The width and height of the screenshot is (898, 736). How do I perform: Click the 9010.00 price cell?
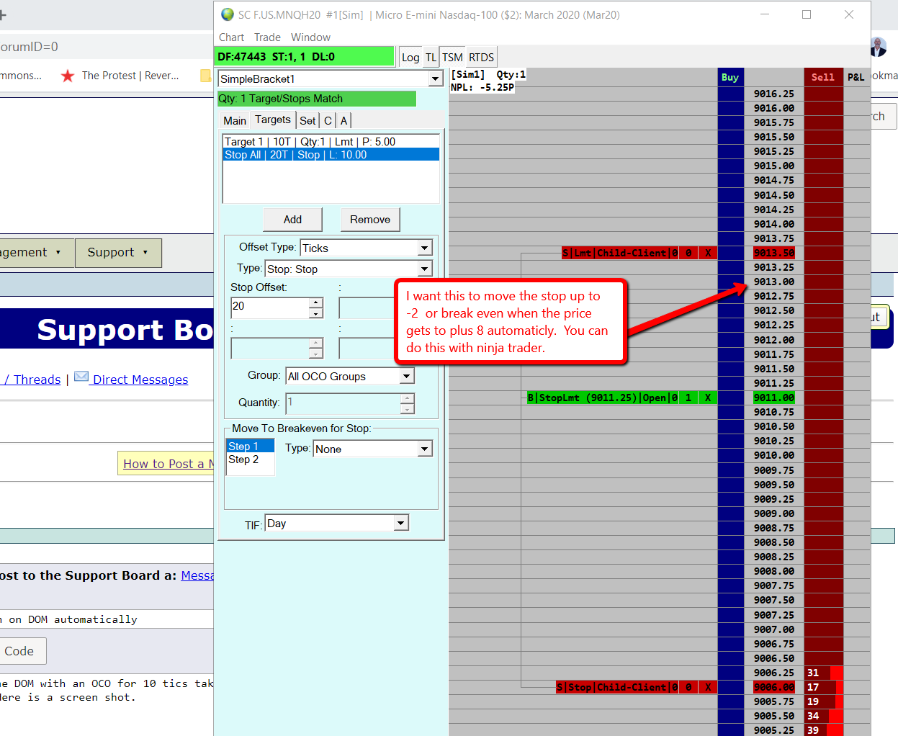point(774,455)
